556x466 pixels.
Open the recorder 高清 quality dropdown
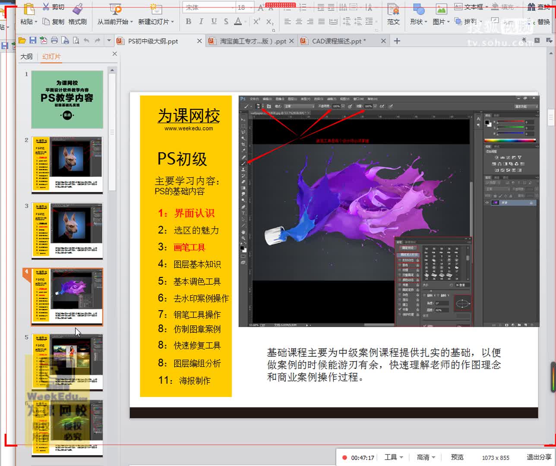pyautogui.click(x=426, y=457)
